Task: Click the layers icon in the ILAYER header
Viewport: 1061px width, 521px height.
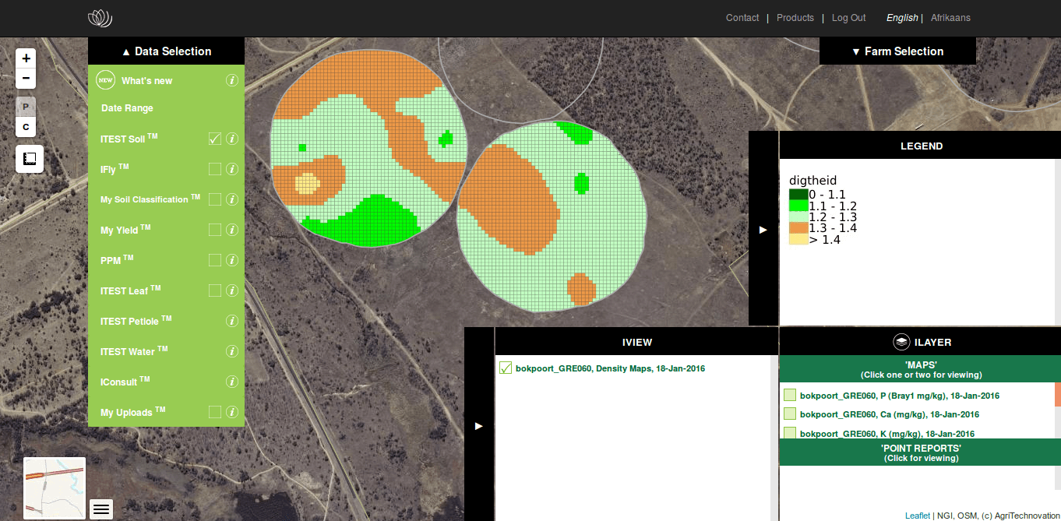Action: click(901, 341)
